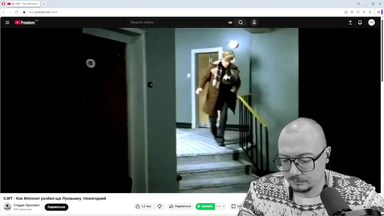Click the site security padlock icon
This screenshot has height=216, width=384.
click(24, 12)
